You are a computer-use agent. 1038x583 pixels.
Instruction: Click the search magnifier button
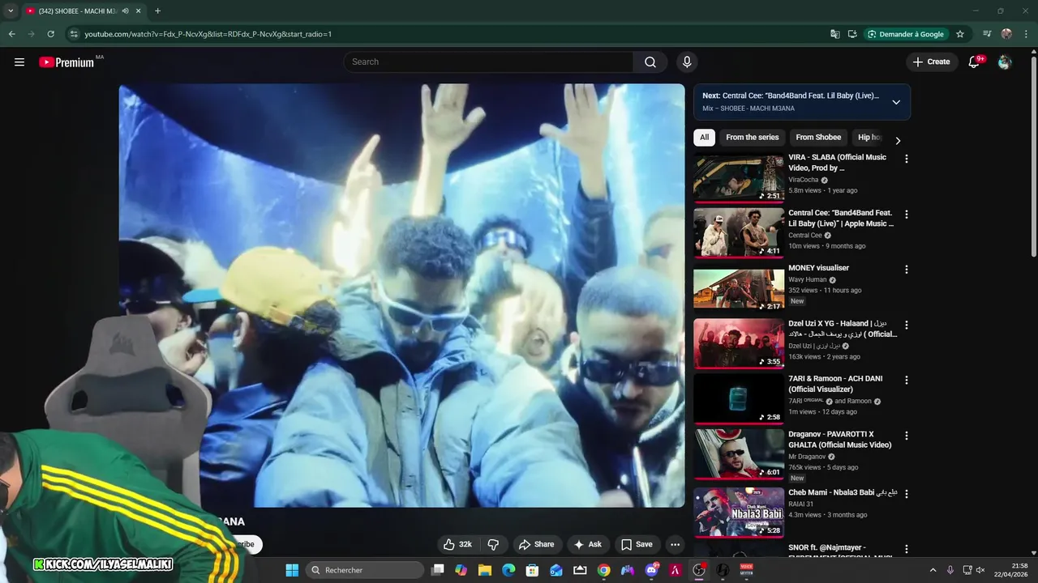pos(650,62)
